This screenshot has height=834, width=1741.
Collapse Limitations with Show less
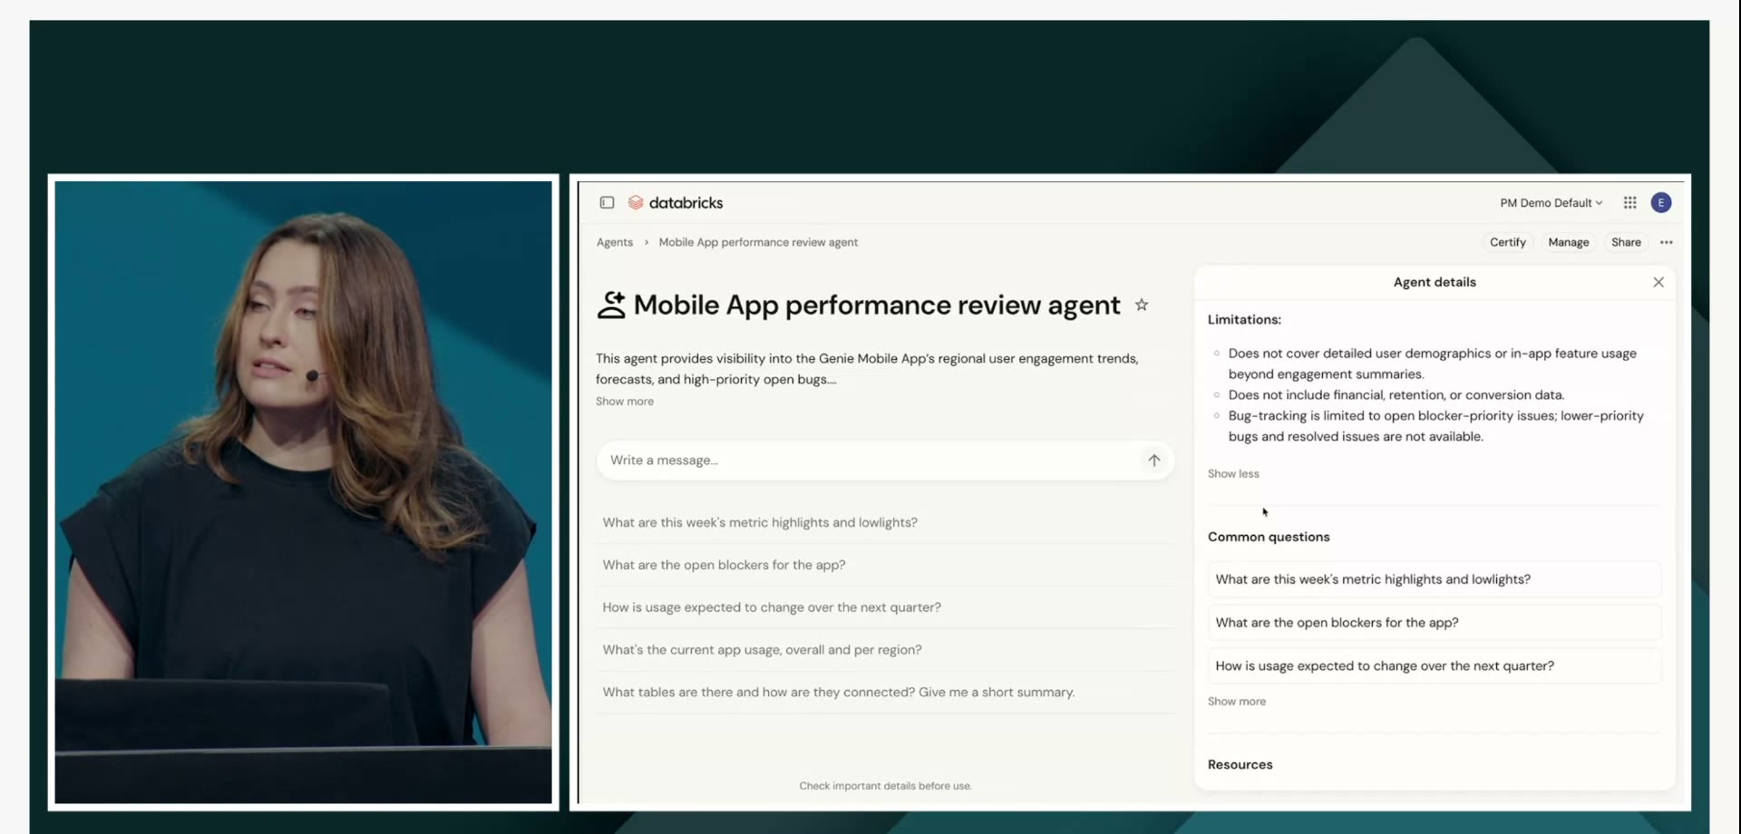(x=1233, y=474)
